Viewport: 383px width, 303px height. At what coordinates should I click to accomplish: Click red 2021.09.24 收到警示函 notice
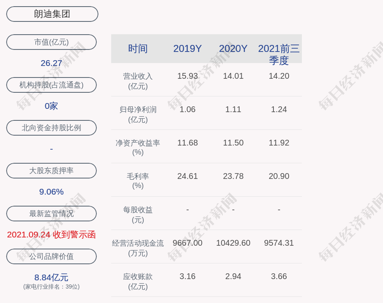51,235
